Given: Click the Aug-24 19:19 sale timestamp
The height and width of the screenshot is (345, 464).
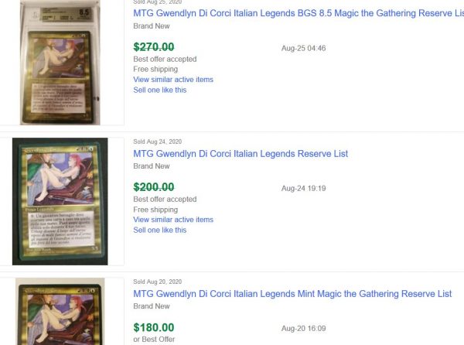Looking at the screenshot, I should [304, 188].
